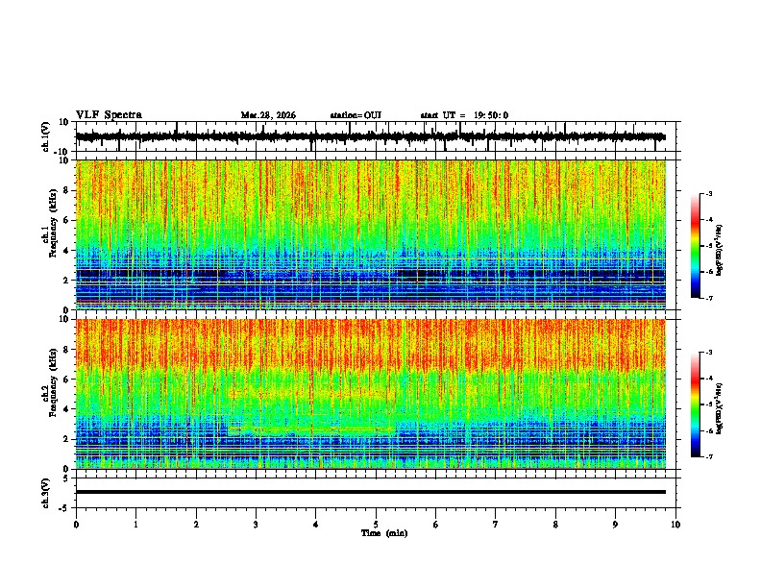The height and width of the screenshot is (588, 761).
Task: Click the date label "Mar.28, 2026"
Action: pos(268,115)
